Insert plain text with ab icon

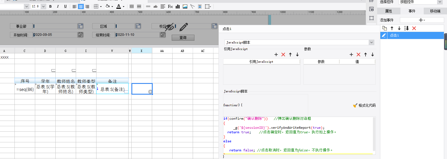pyautogui.click(x=155, y=6)
